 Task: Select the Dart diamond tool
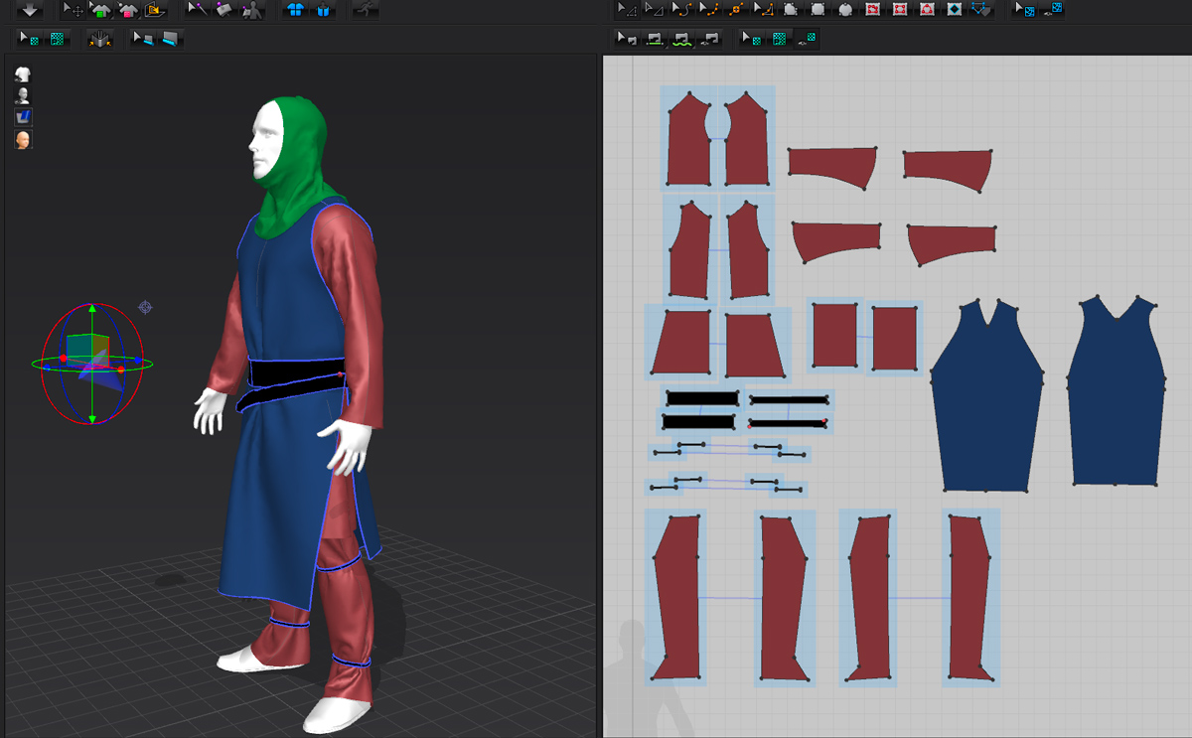coord(955,9)
